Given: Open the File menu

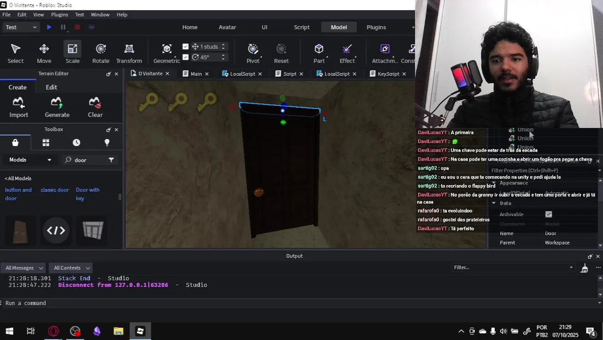Looking at the screenshot, I should [x=7, y=15].
